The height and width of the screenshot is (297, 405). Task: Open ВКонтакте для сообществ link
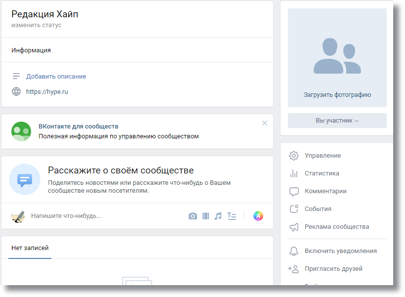79,127
